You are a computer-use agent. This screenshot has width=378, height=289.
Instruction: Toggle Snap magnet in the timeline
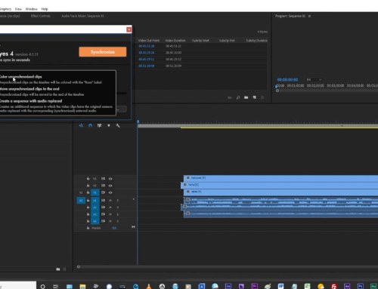click(x=90, y=125)
